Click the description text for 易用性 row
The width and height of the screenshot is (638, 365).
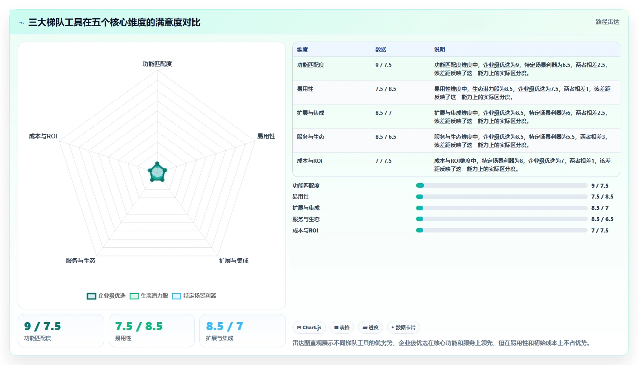point(522,93)
